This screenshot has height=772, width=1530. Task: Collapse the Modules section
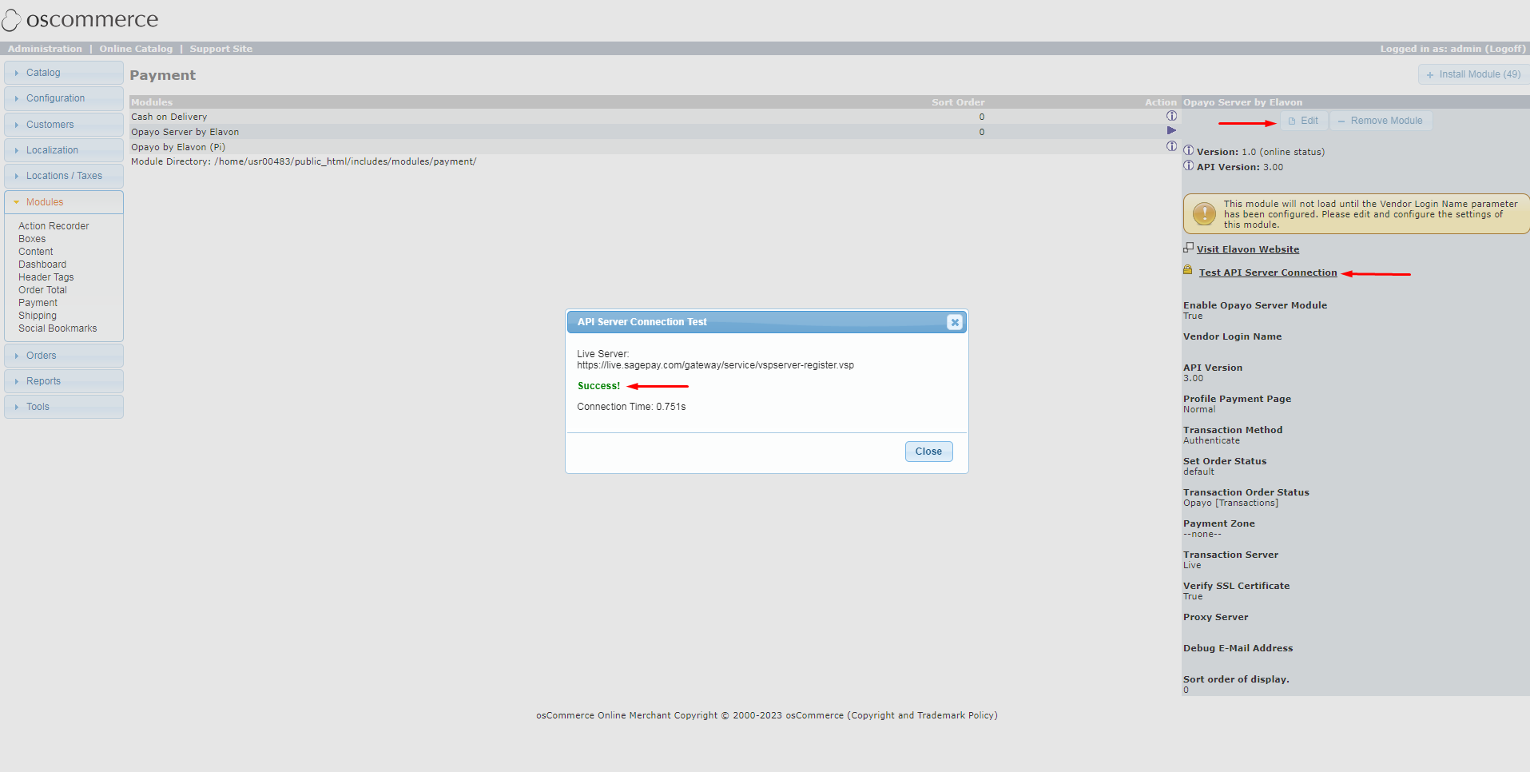[64, 202]
